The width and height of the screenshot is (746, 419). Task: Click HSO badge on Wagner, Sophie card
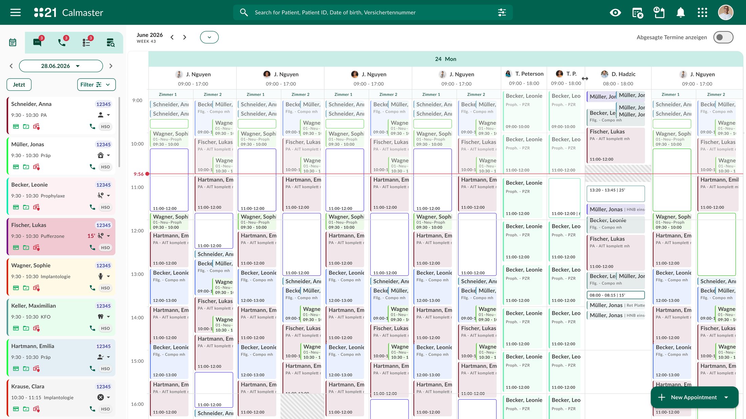[x=105, y=288]
